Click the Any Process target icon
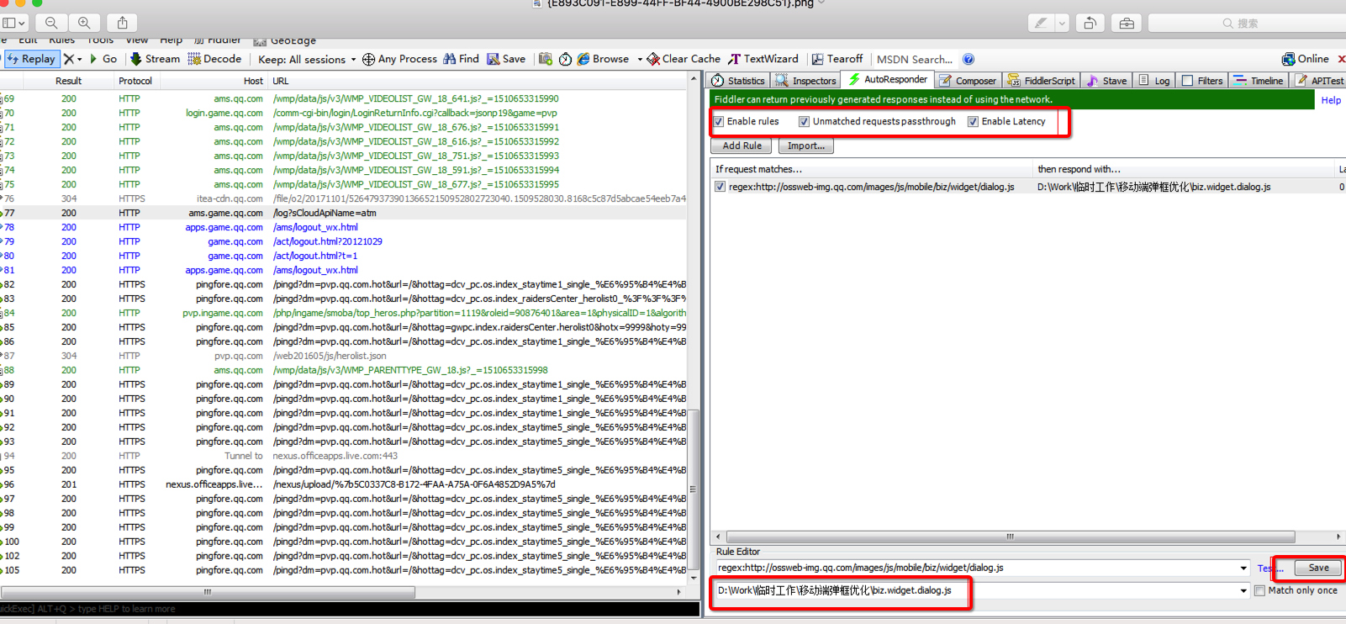This screenshot has height=624, width=1346. pyautogui.click(x=368, y=59)
